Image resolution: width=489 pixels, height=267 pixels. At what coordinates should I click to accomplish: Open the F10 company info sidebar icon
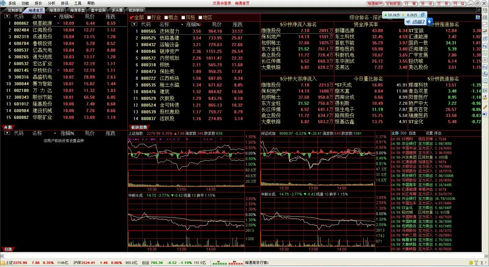click(x=485, y=46)
